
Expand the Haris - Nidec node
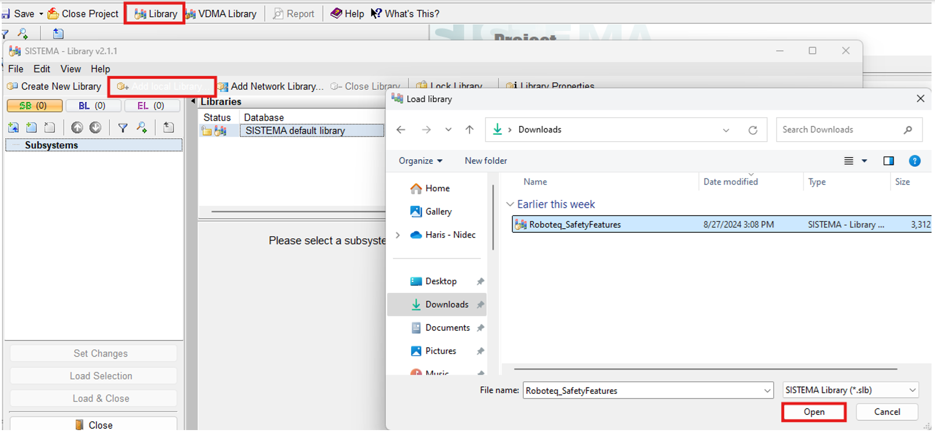coord(398,235)
